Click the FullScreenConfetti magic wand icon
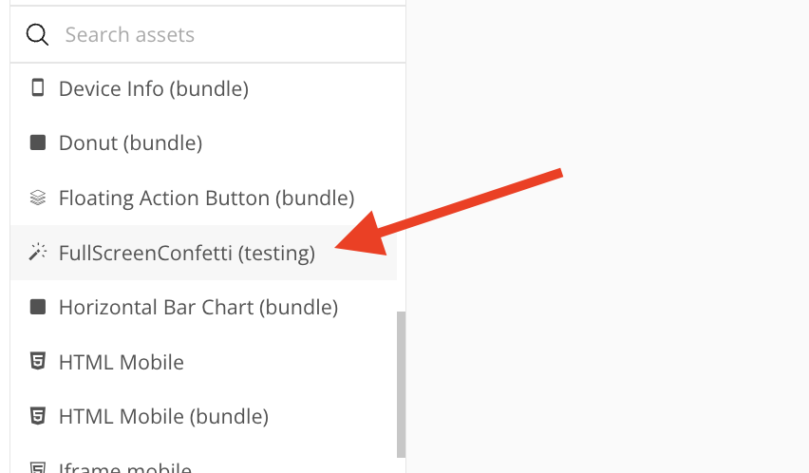The width and height of the screenshot is (809, 473). (38, 253)
